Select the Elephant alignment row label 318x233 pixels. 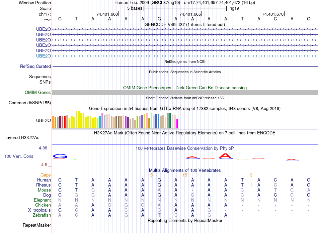(x=42, y=200)
